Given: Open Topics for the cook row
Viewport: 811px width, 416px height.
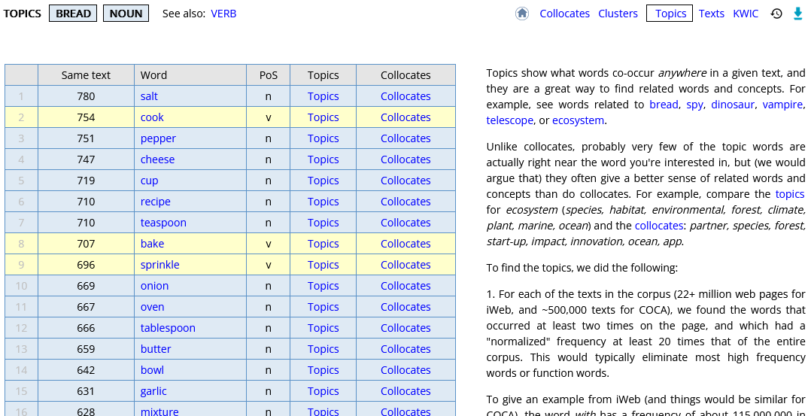Looking at the screenshot, I should [323, 117].
